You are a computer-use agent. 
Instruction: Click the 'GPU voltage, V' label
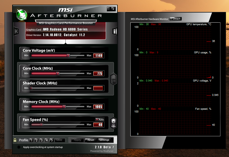pos(202,81)
